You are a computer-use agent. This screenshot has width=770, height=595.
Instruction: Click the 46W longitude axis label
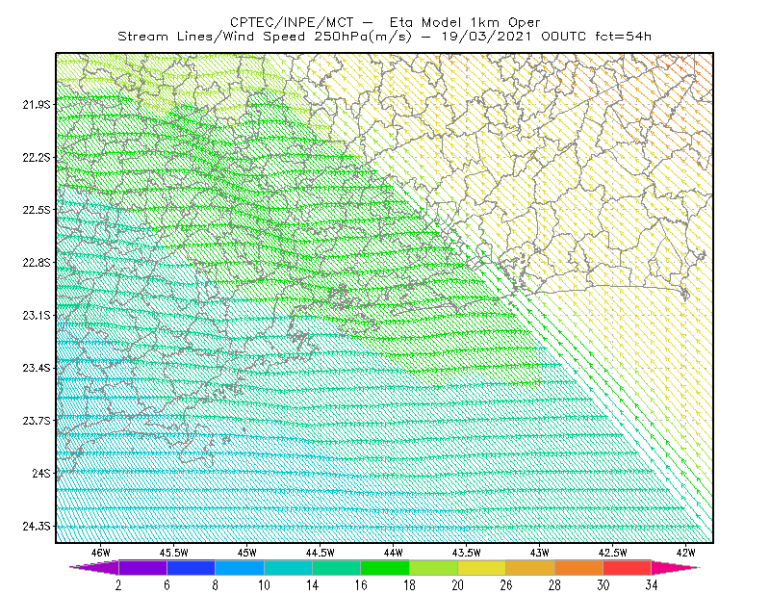101,553
